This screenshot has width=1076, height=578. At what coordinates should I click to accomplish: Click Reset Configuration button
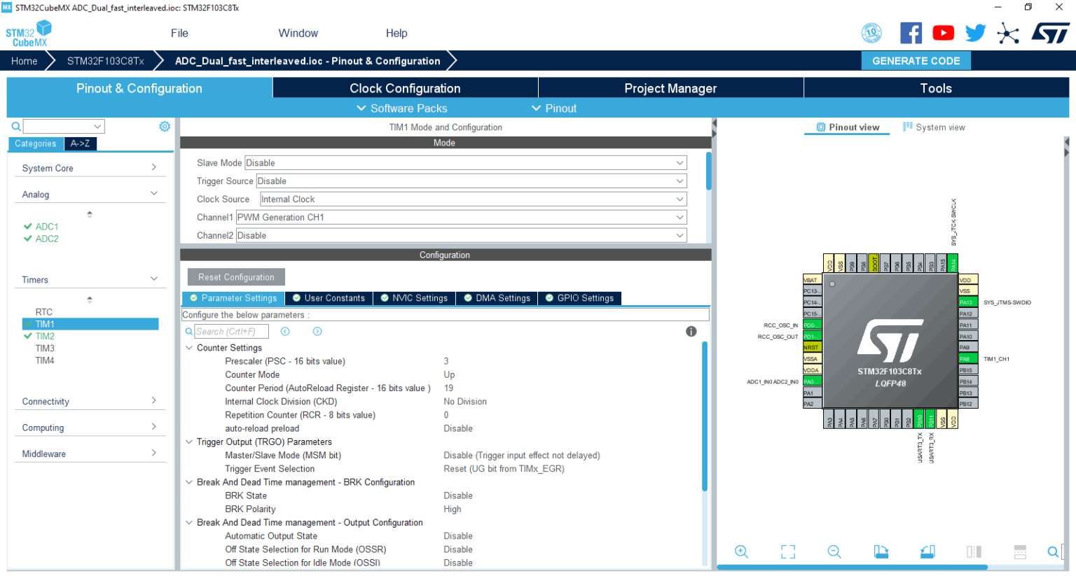point(236,277)
